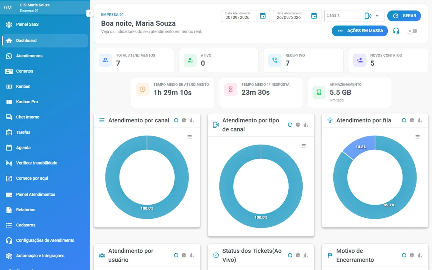Image resolution: width=432 pixels, height=270 pixels.
Task: Click the Tarefas clipboard icon
Action: [9, 132]
